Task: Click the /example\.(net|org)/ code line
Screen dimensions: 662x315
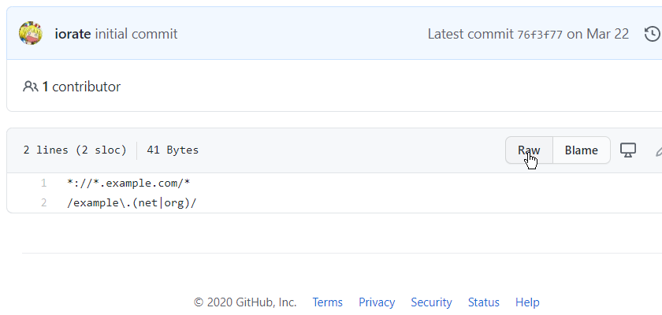Action: point(132,203)
